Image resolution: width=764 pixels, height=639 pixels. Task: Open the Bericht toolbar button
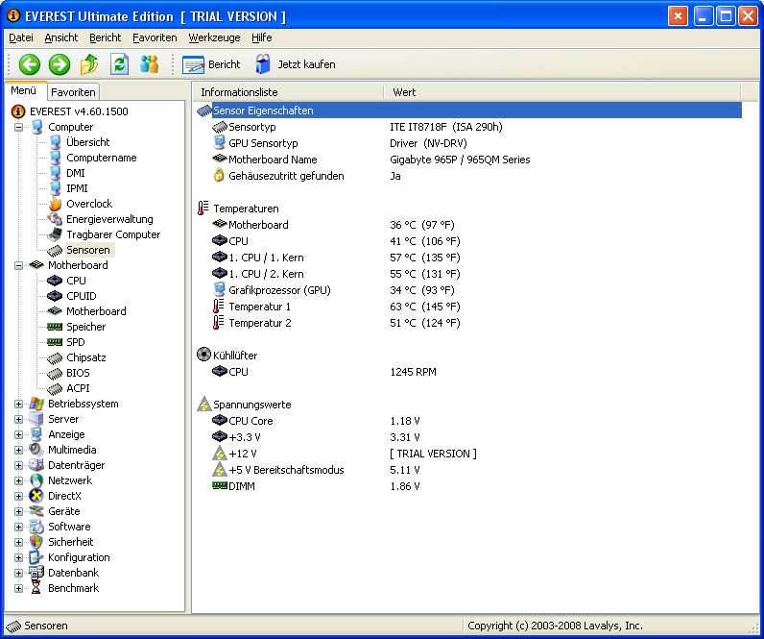211,64
